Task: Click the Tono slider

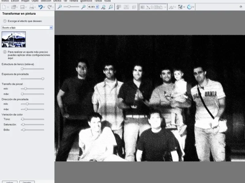Action: click(x=32, y=119)
